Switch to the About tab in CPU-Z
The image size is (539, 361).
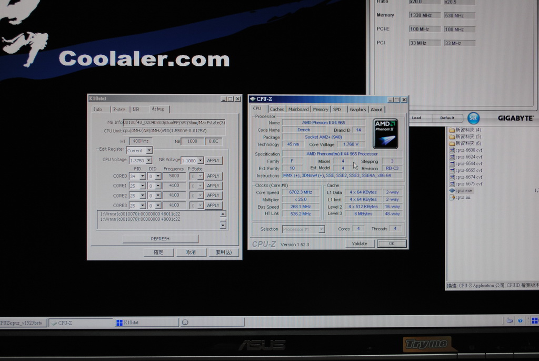376,110
